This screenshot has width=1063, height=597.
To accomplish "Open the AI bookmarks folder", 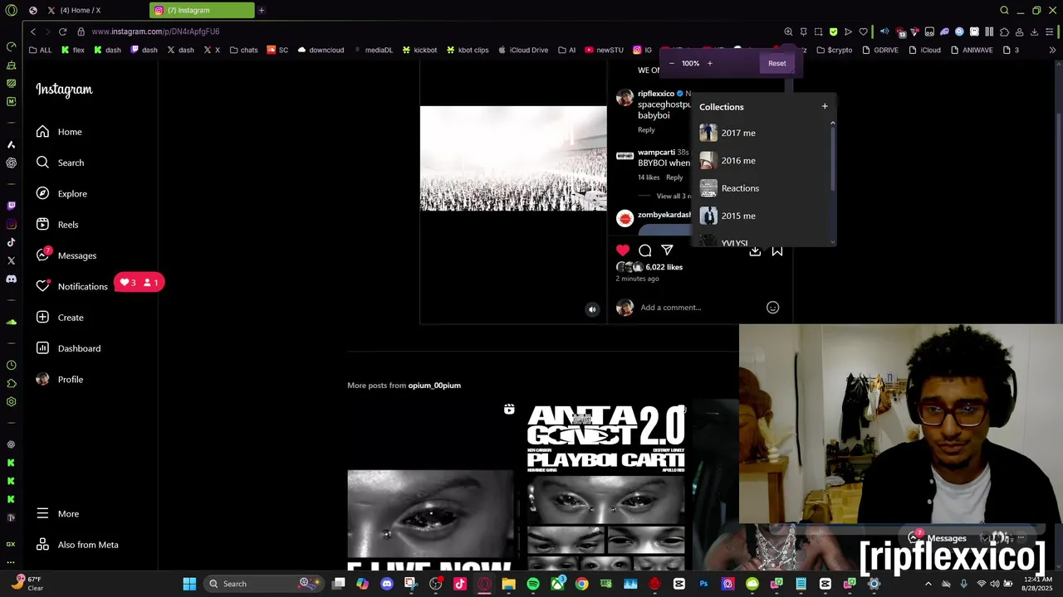I will [566, 50].
